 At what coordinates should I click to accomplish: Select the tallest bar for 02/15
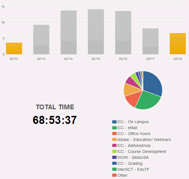point(96,32)
